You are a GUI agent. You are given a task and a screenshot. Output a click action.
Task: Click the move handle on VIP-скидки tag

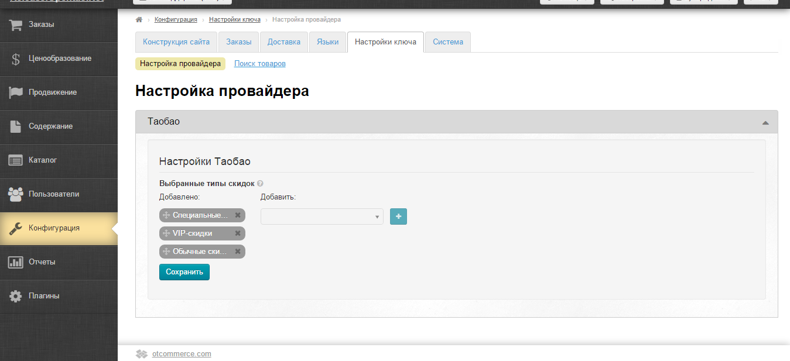pyautogui.click(x=166, y=233)
